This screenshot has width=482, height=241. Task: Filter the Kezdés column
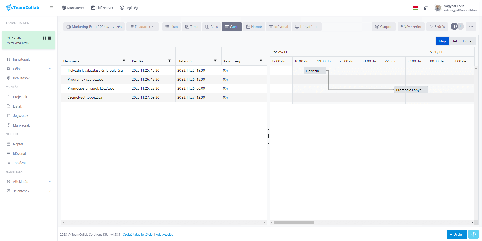pos(169,61)
